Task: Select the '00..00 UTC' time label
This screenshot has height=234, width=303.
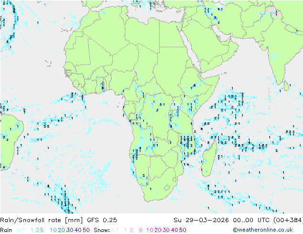Action: [251, 220]
